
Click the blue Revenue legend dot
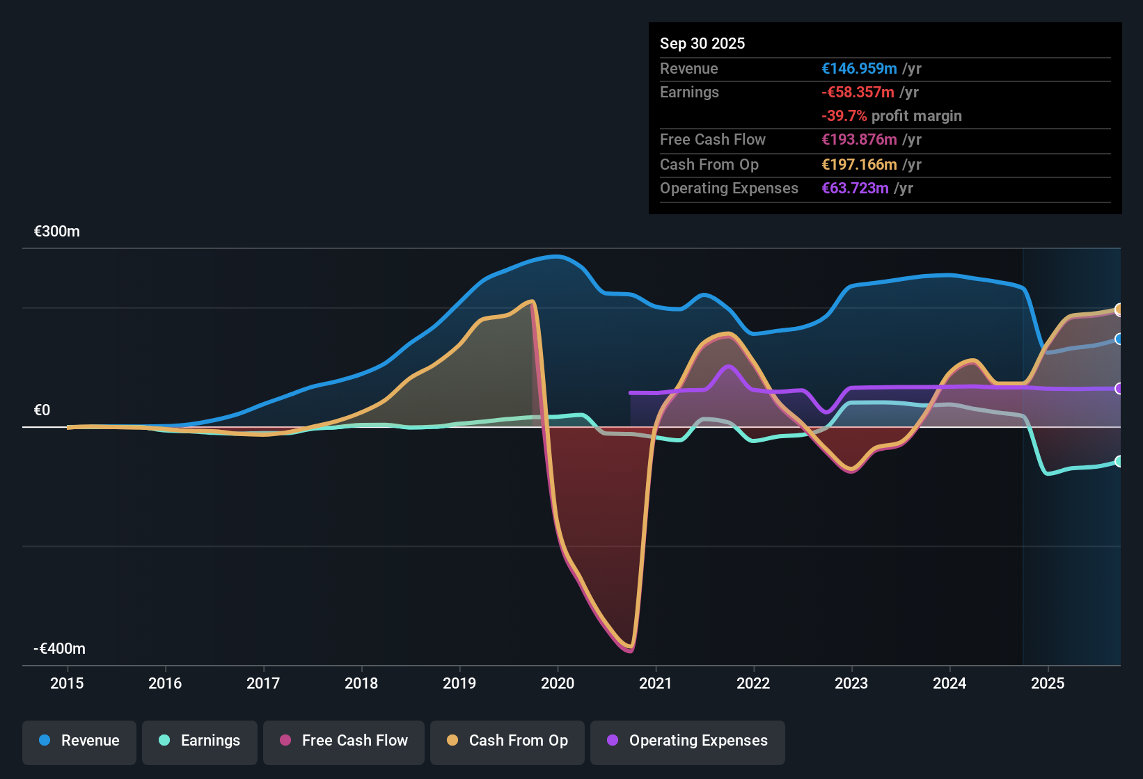coord(44,741)
